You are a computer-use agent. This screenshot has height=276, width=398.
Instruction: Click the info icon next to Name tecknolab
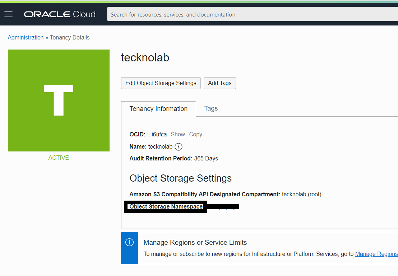(179, 147)
